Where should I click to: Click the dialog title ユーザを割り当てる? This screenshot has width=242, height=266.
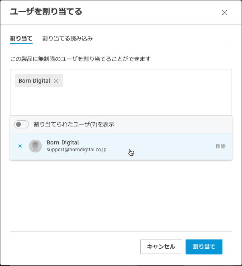point(46,12)
